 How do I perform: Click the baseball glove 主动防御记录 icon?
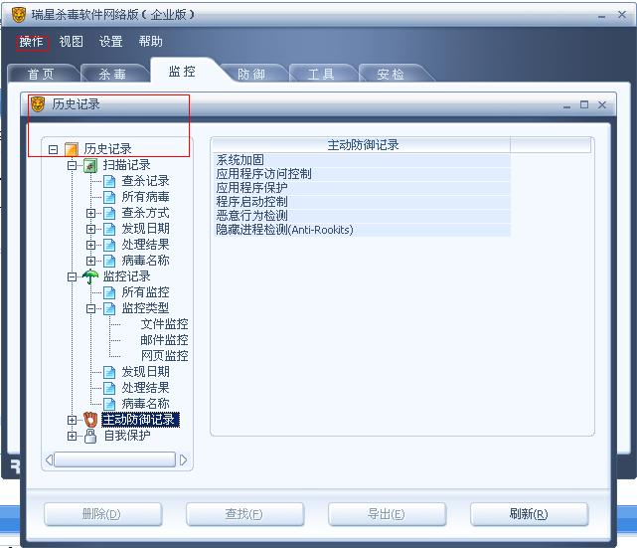point(90,420)
